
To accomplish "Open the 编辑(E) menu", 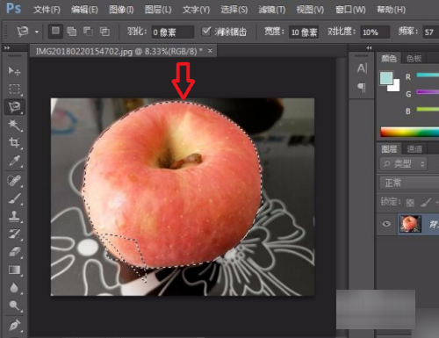I will (84, 10).
